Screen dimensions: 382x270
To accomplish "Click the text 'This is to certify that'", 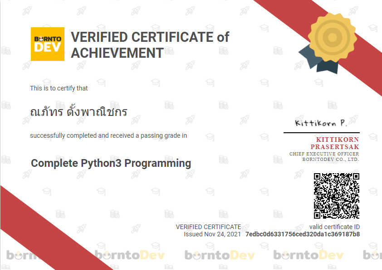I will pos(59,88).
